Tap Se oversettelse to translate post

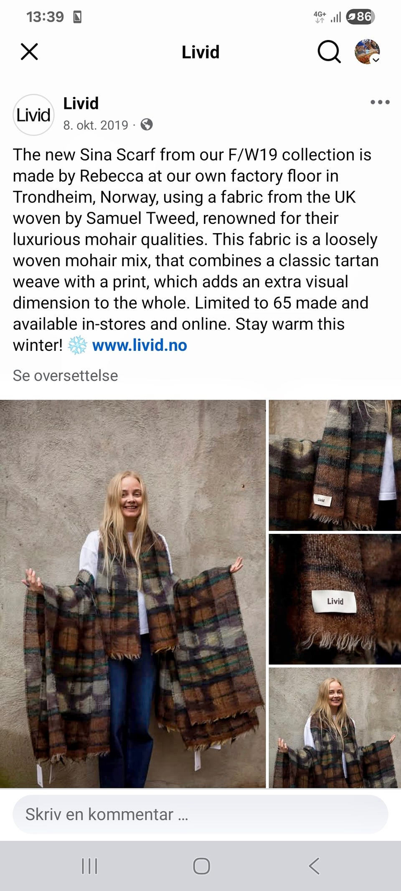(66, 376)
